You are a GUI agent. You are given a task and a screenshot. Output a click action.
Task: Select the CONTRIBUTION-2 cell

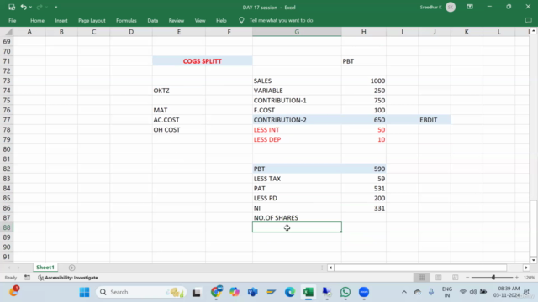(x=297, y=120)
